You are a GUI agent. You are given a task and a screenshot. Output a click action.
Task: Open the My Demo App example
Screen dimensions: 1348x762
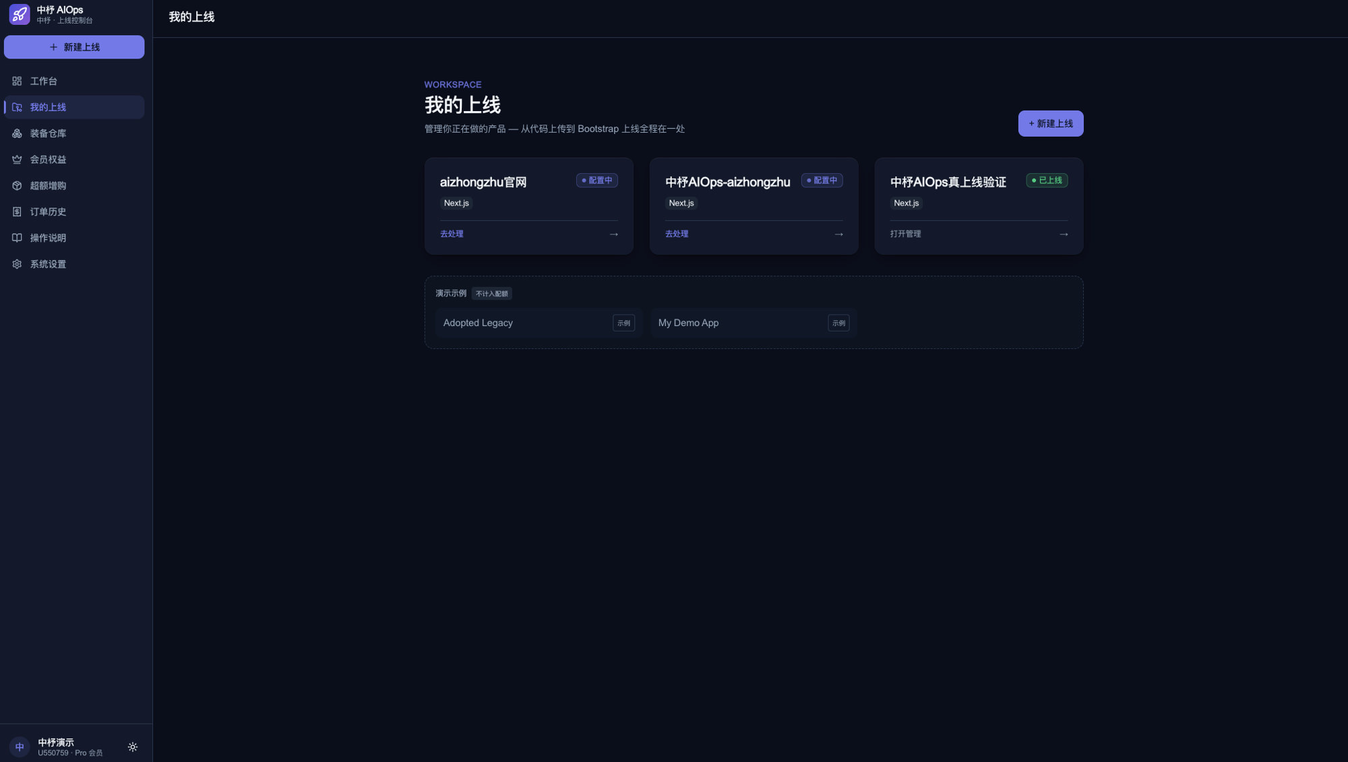point(754,323)
